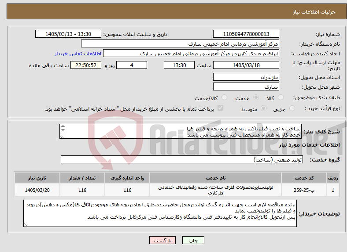Click the تعداد / مقدار column header

tap(82, 178)
